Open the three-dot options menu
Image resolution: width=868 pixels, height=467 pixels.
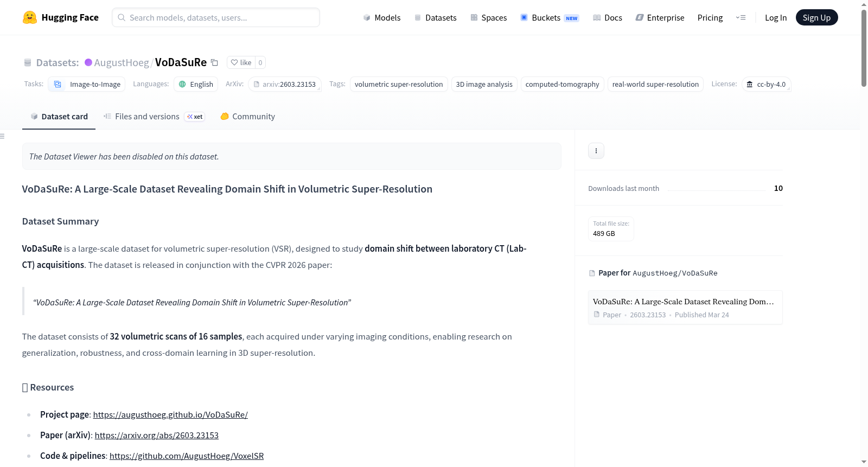click(596, 151)
